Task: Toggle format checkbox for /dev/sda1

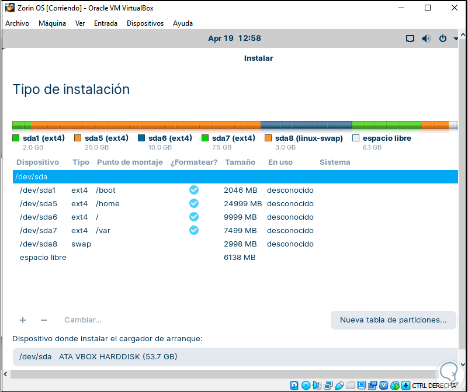Action: (194, 190)
